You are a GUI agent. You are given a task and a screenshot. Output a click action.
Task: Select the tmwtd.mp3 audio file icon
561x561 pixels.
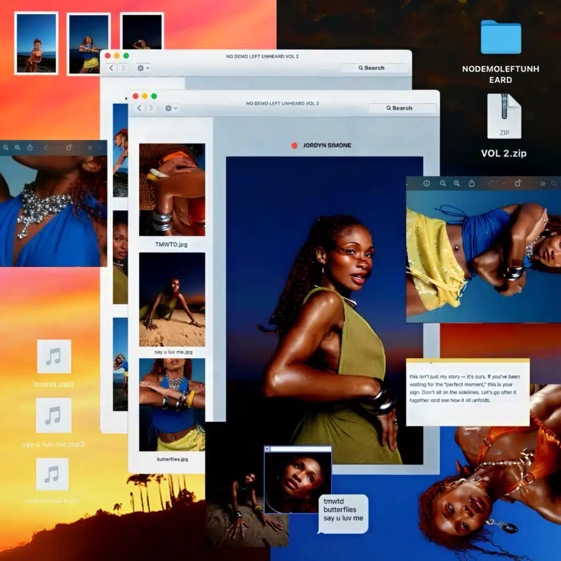54,357
